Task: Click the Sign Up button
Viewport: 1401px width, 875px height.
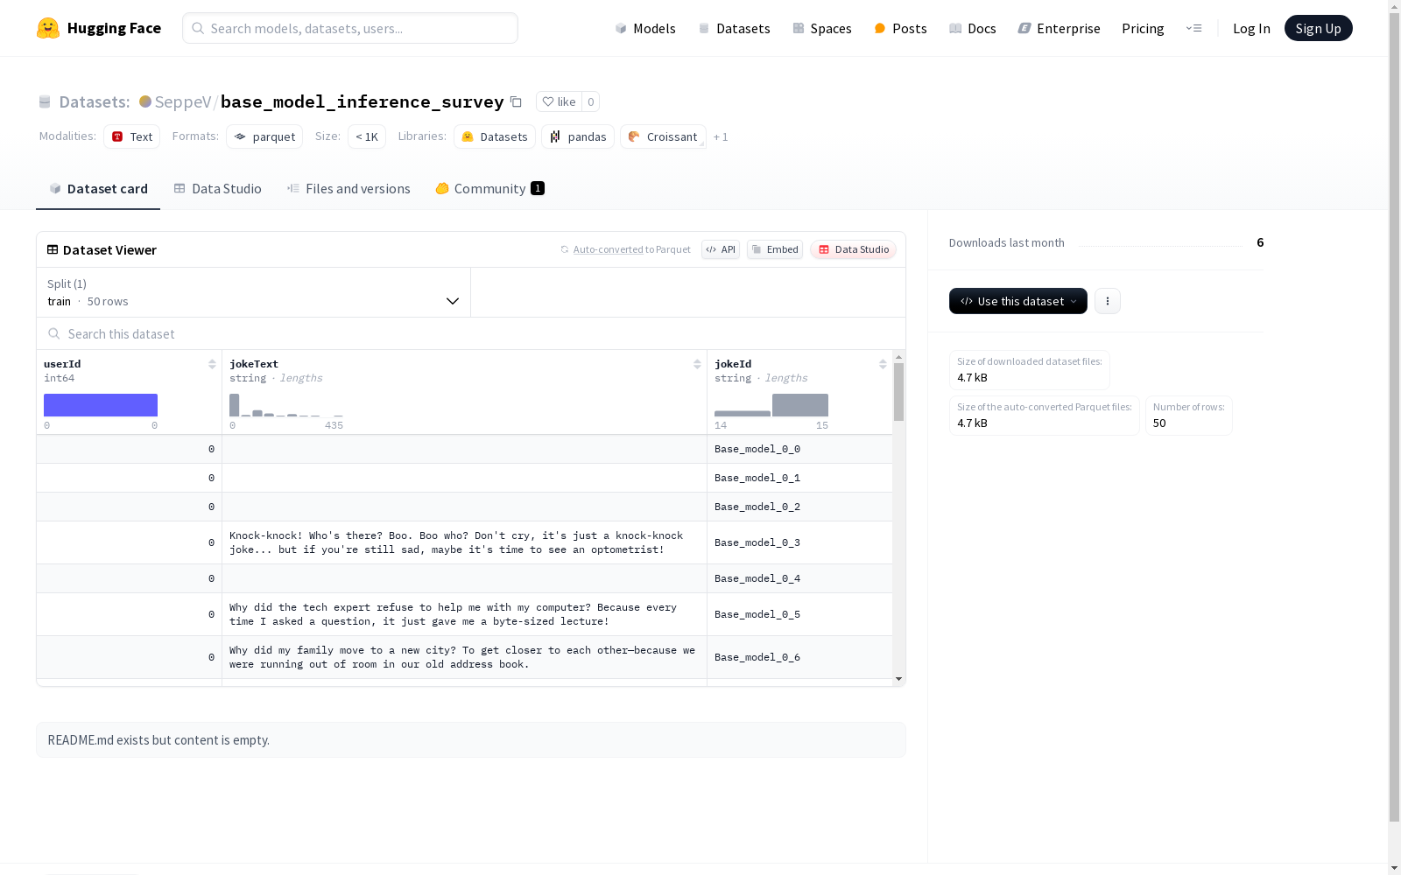Action: tap(1318, 28)
